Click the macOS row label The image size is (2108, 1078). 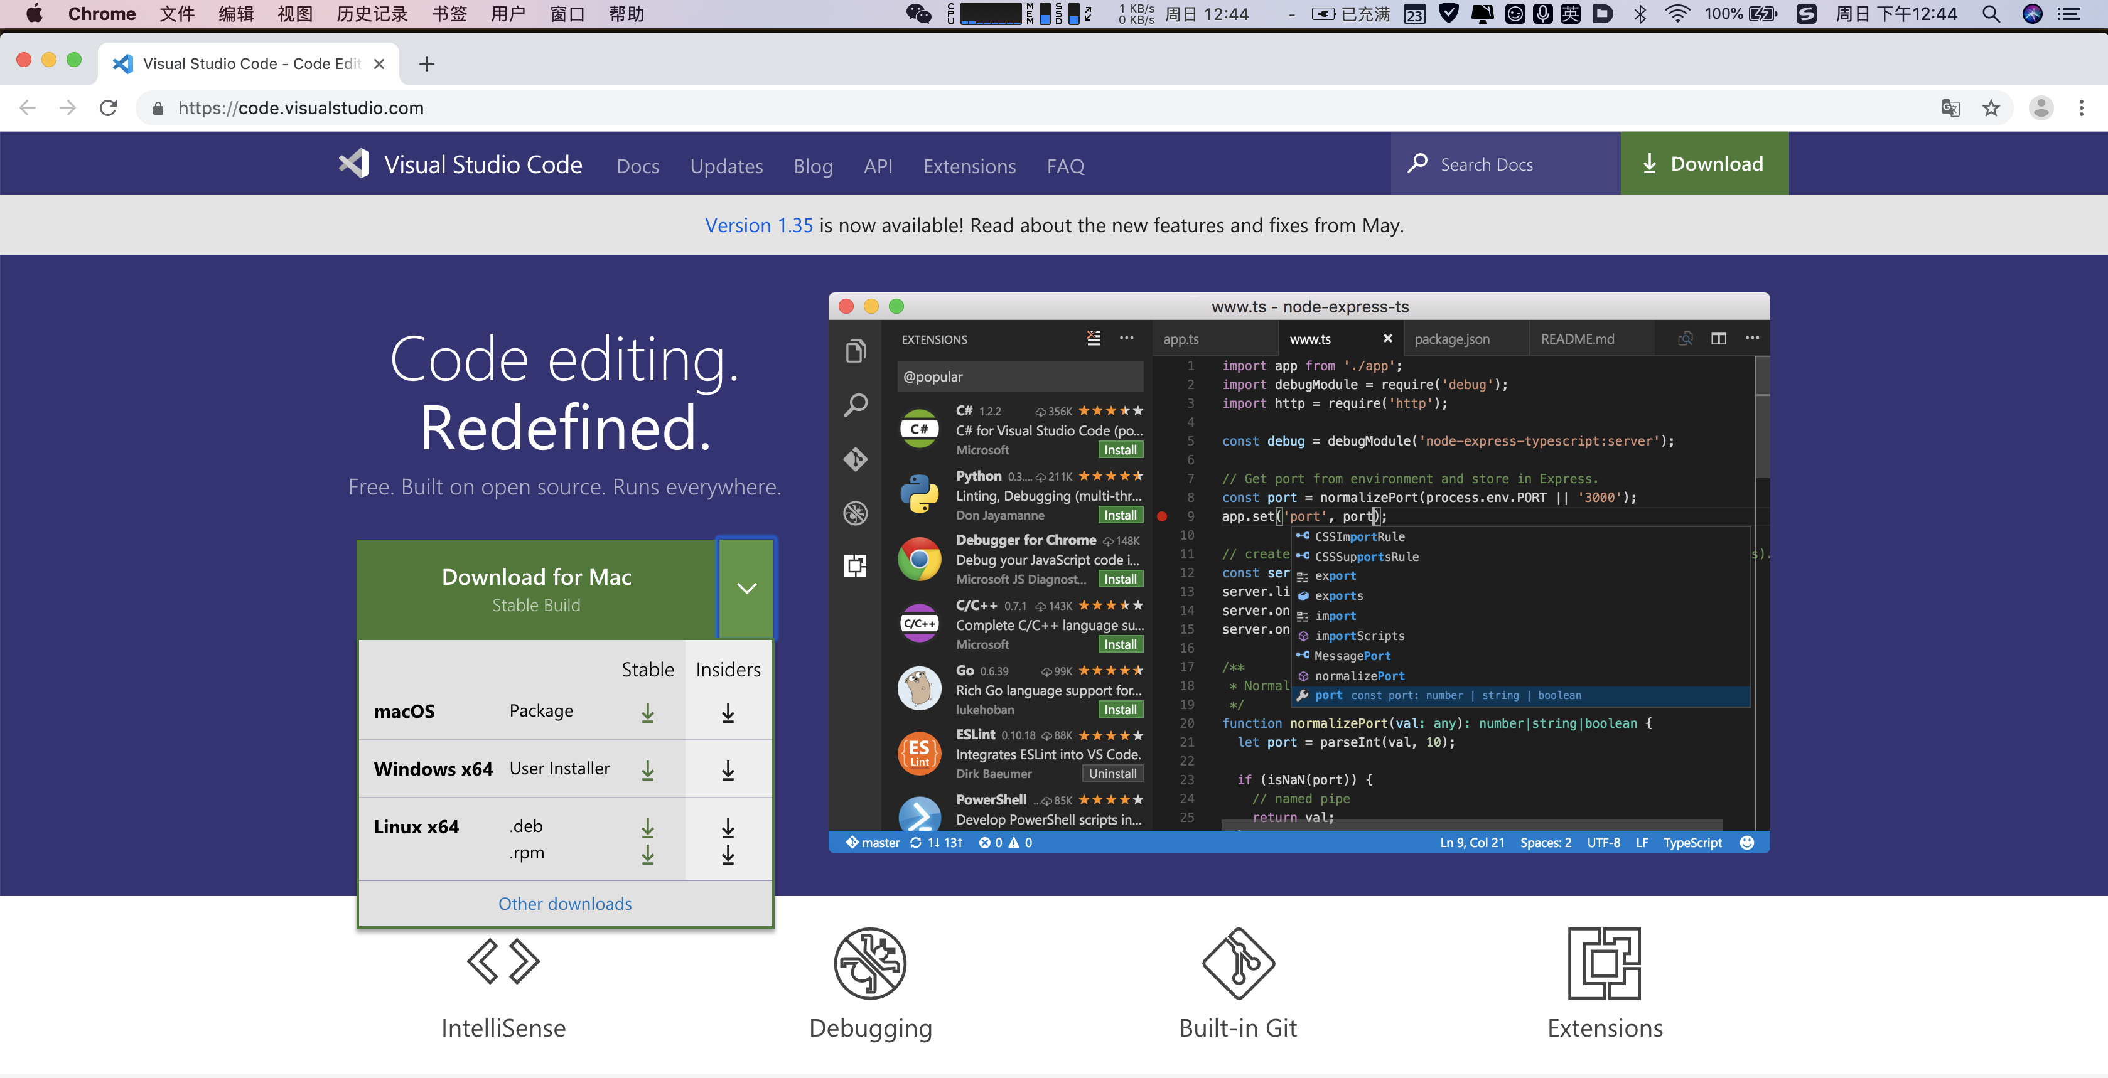(x=404, y=712)
